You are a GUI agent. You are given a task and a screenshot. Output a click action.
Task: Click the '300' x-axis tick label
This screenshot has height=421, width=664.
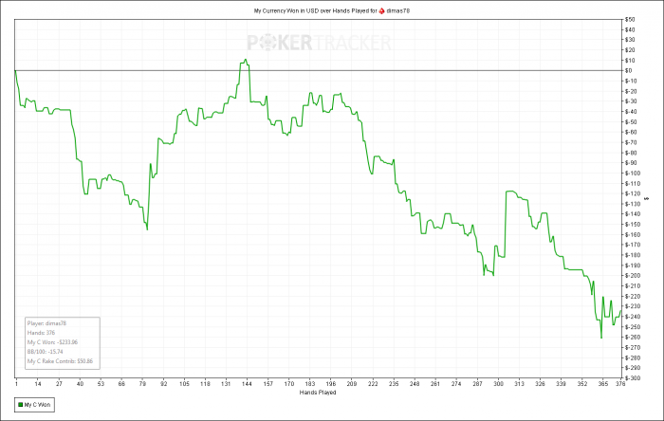498,384
